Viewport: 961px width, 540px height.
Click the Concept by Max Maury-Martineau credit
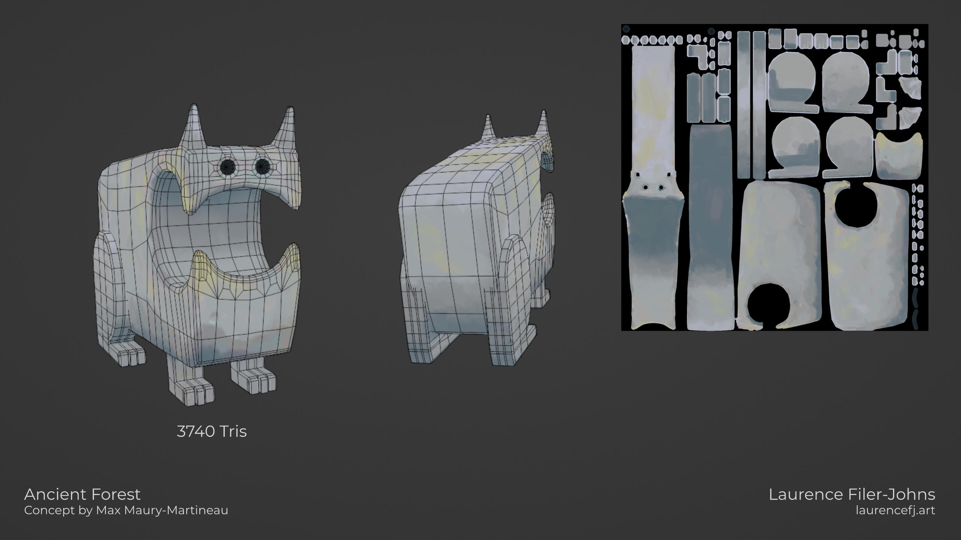pyautogui.click(x=126, y=510)
